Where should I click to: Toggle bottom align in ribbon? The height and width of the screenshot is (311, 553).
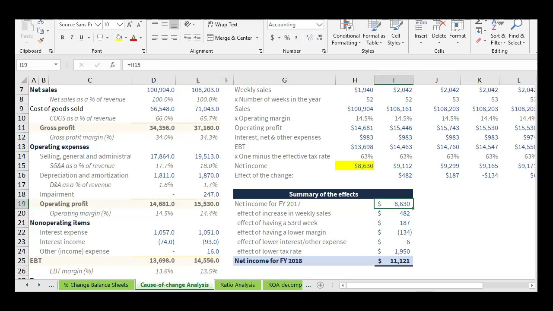pyautogui.click(x=174, y=25)
